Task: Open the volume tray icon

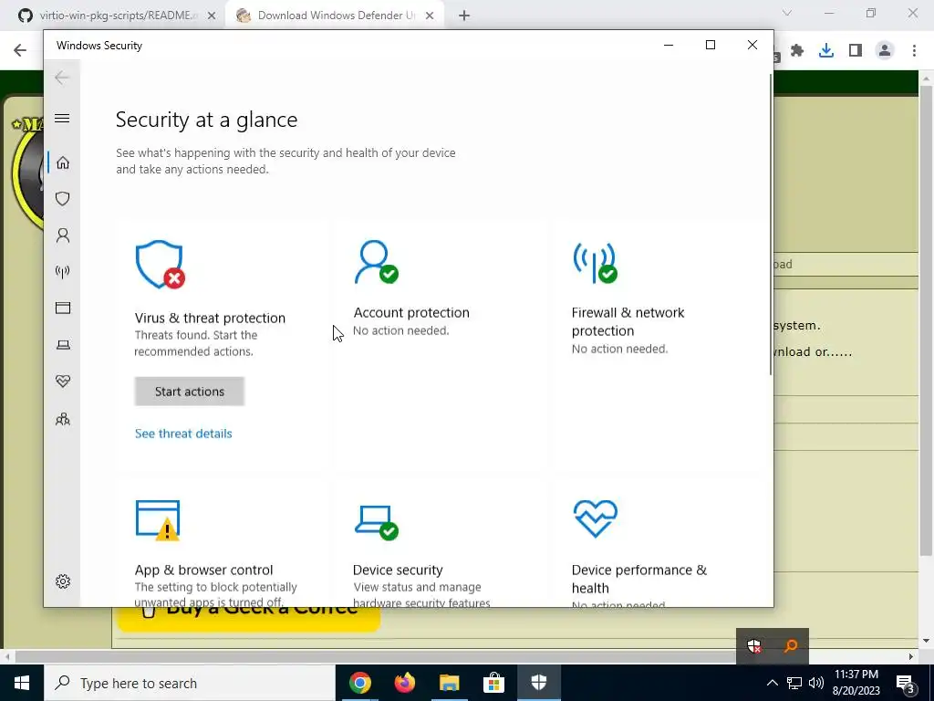Action: [x=816, y=683]
